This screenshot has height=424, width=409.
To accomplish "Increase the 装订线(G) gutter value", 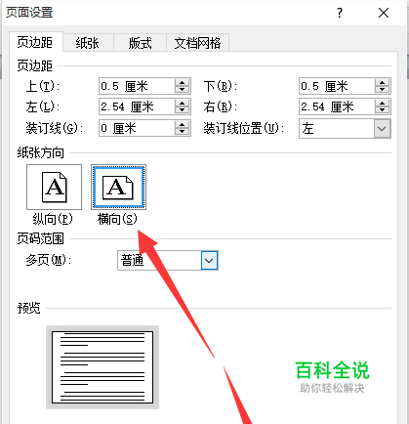I will click(x=182, y=124).
